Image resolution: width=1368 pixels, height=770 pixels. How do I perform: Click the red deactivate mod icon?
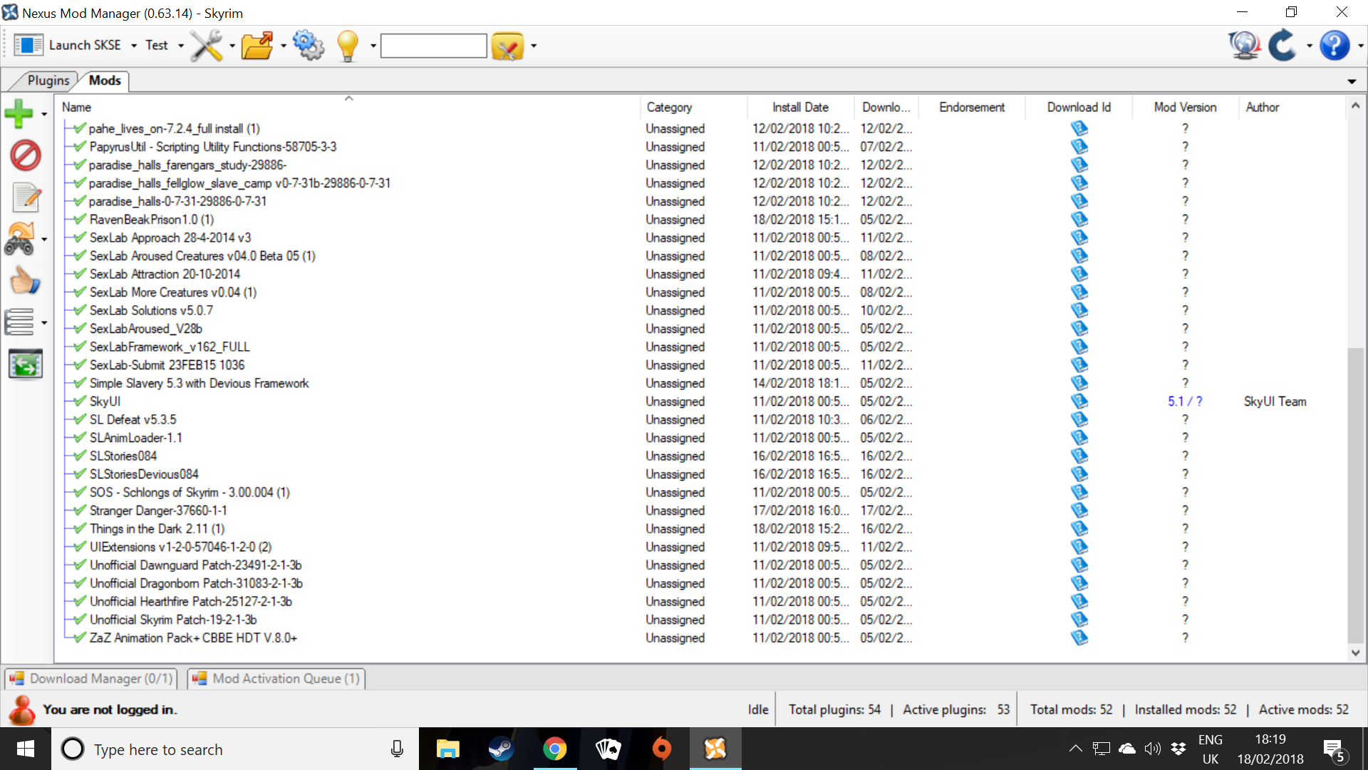point(26,155)
